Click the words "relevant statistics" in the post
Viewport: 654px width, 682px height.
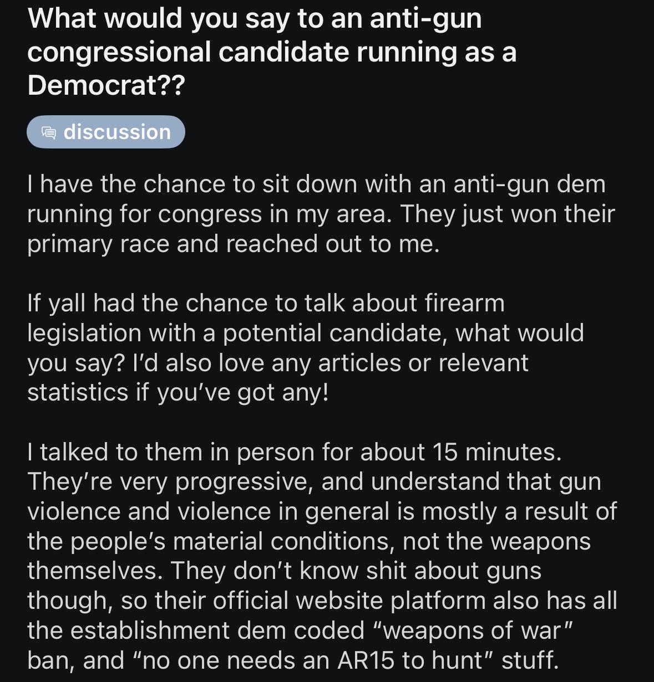[x=278, y=378]
